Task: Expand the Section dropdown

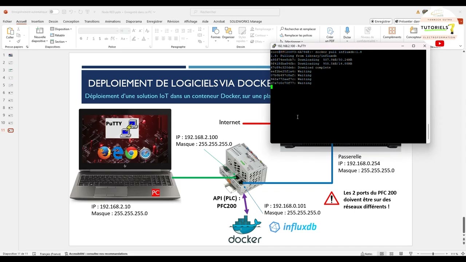Action: [x=59, y=41]
